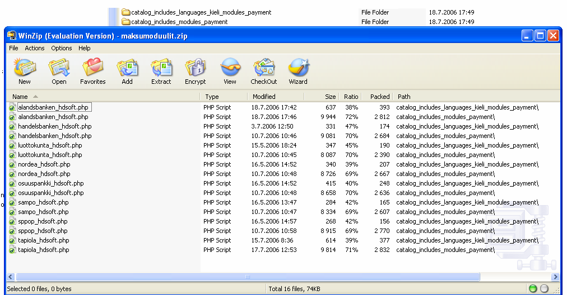Click the green status light icon
567x295 pixels.
533,288
